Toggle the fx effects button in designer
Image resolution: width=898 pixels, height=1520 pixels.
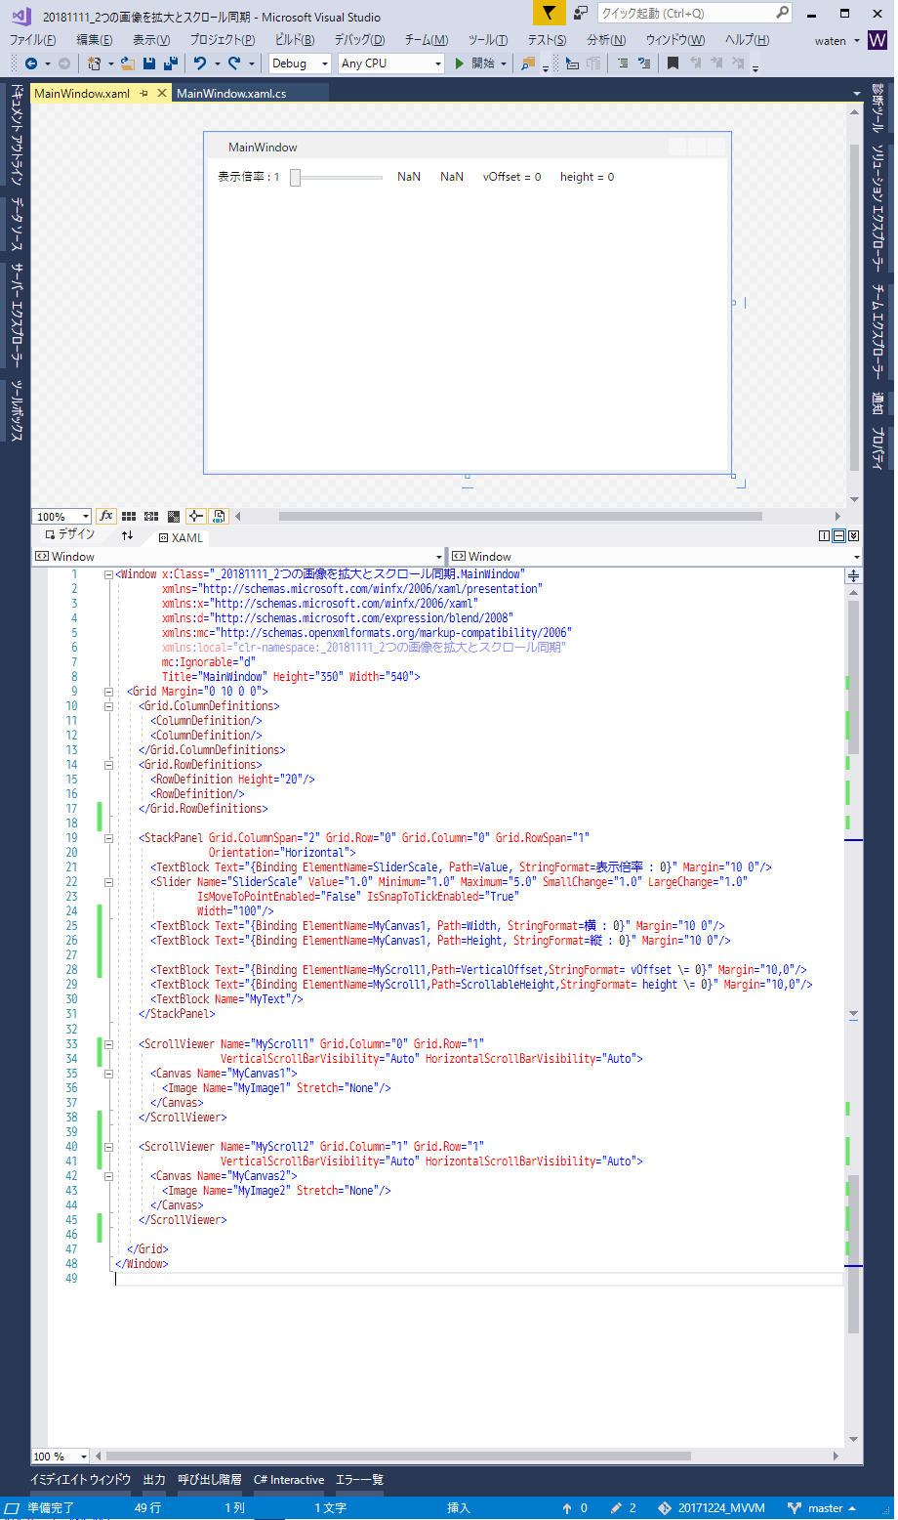pyautogui.click(x=106, y=516)
